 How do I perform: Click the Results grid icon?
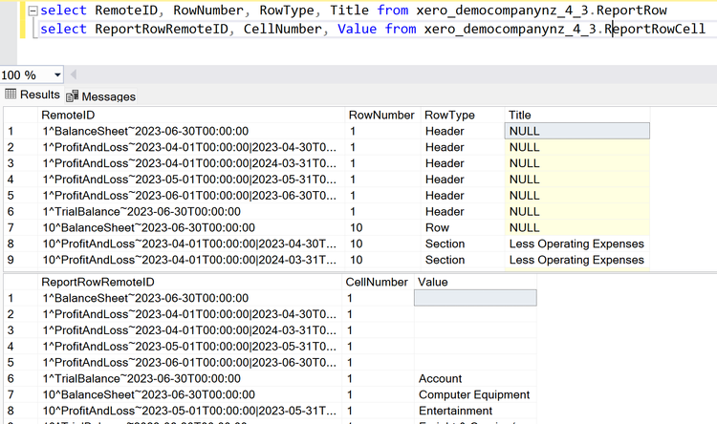pyautogui.click(x=11, y=95)
